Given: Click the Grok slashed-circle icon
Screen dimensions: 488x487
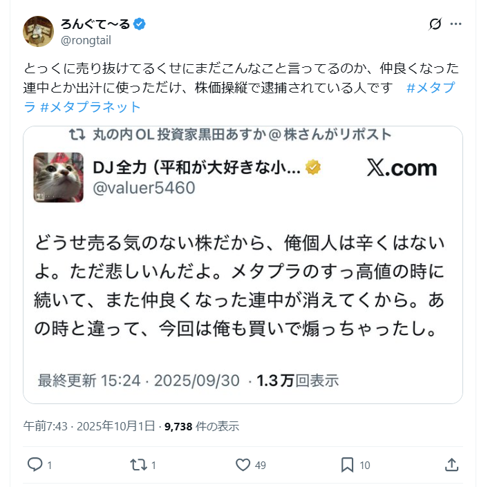Looking at the screenshot, I should click(435, 24).
